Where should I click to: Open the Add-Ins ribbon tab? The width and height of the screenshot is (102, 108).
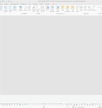(x=41, y=4)
